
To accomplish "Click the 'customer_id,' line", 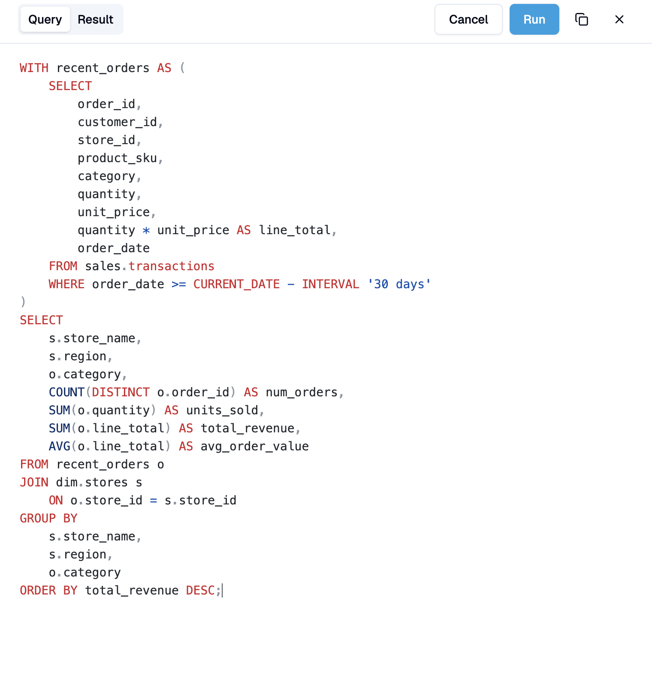I will pos(121,122).
